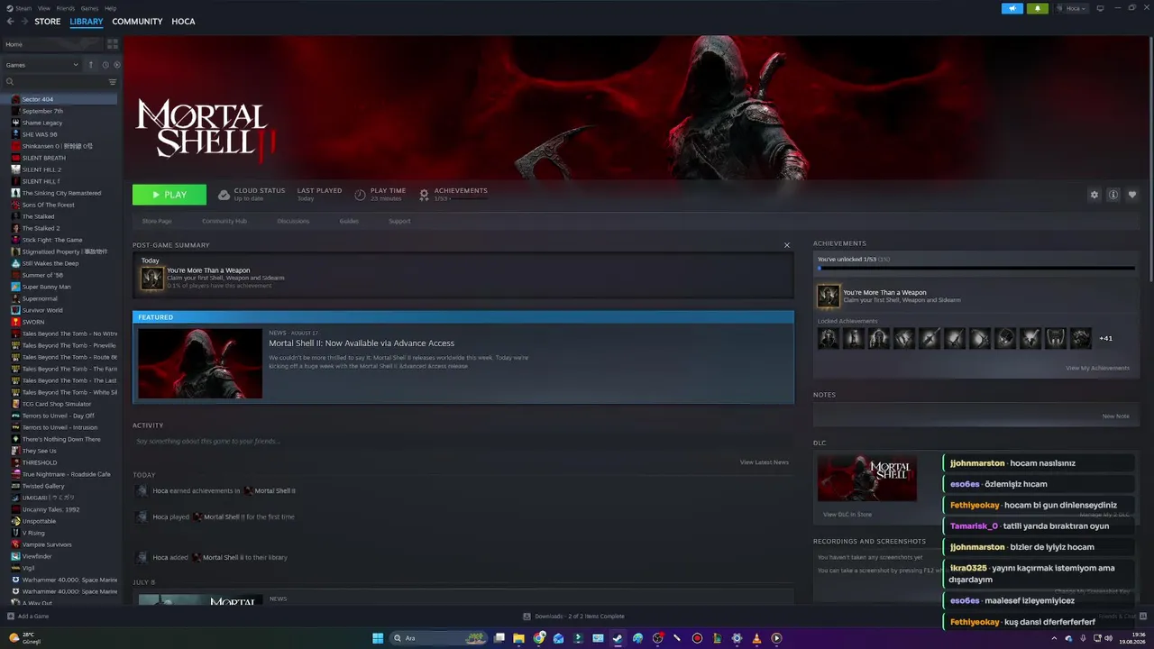Show hidden system tray icons chevron
This screenshot has height=649, width=1154.
[x=1055, y=638]
